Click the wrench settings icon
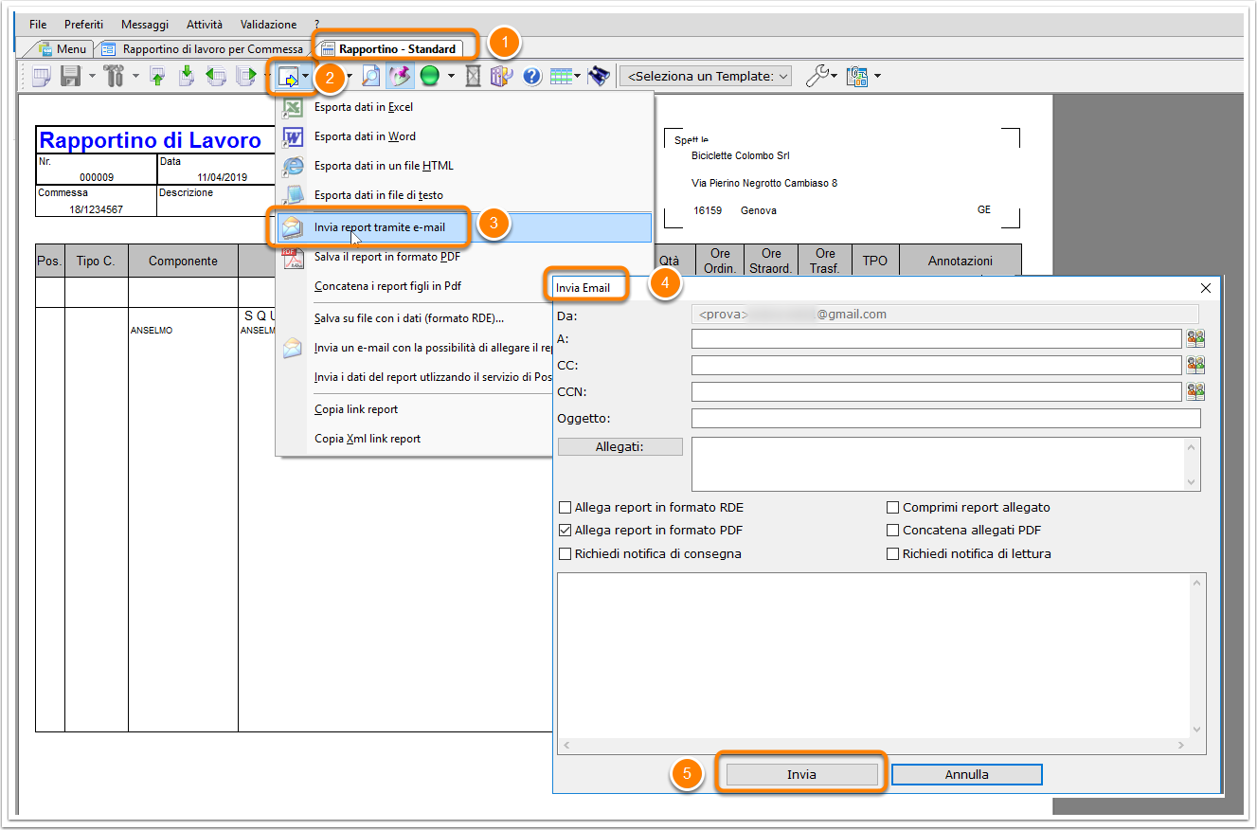Image resolution: width=1257 pixels, height=830 pixels. (816, 76)
